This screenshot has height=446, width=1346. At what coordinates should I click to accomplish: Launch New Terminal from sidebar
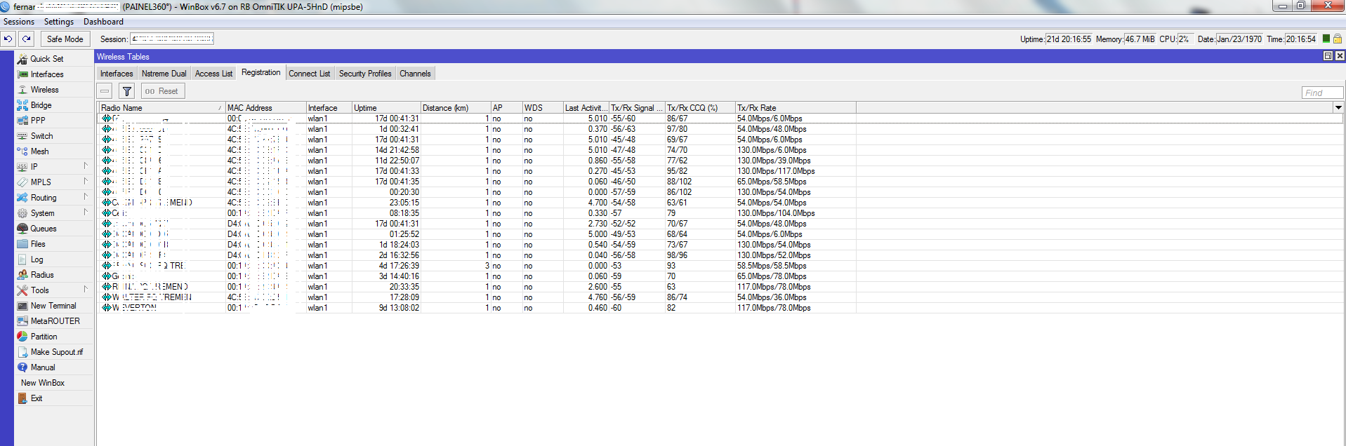[53, 306]
